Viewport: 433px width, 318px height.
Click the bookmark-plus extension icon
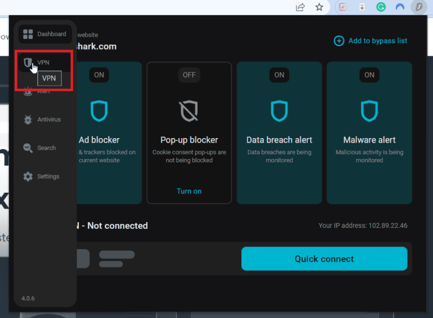point(362,7)
